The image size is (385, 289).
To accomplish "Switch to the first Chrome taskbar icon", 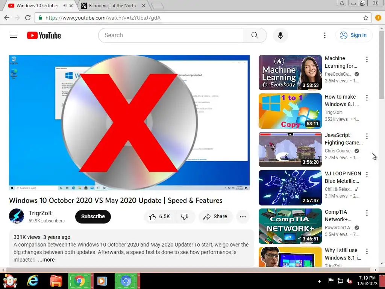I will pos(79,281).
